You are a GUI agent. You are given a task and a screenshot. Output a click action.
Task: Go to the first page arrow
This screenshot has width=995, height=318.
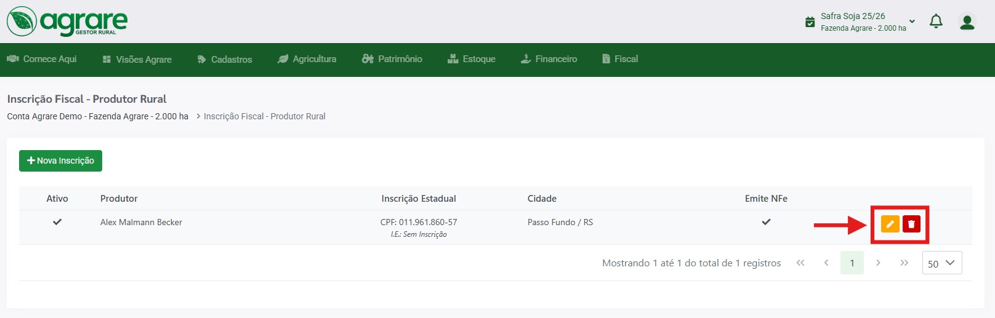800,263
